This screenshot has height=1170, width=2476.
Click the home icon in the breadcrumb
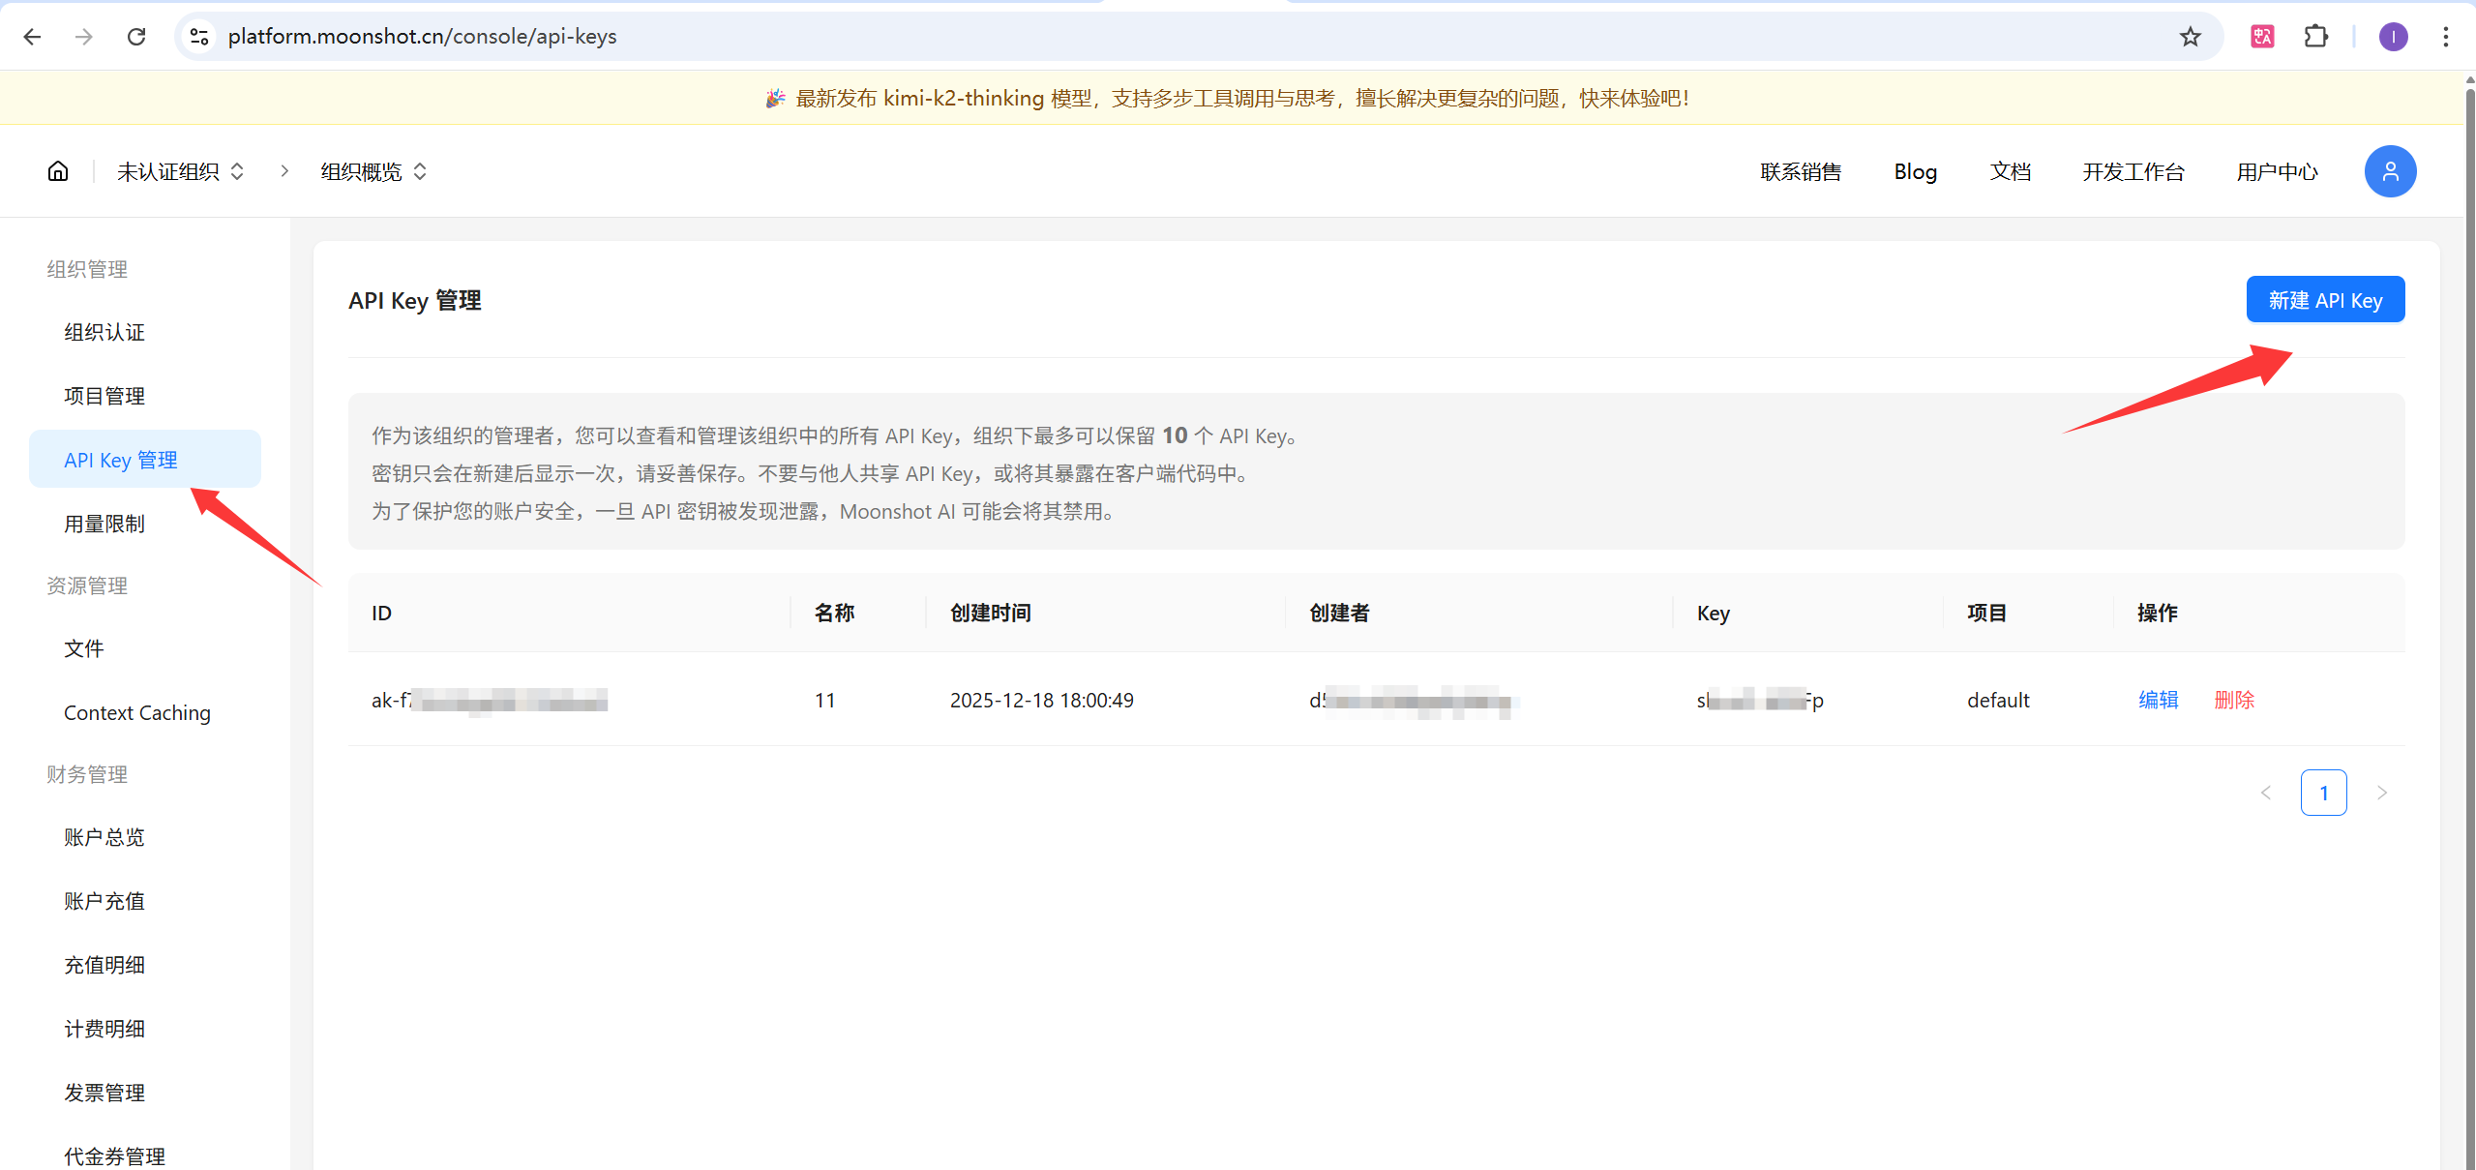(58, 171)
